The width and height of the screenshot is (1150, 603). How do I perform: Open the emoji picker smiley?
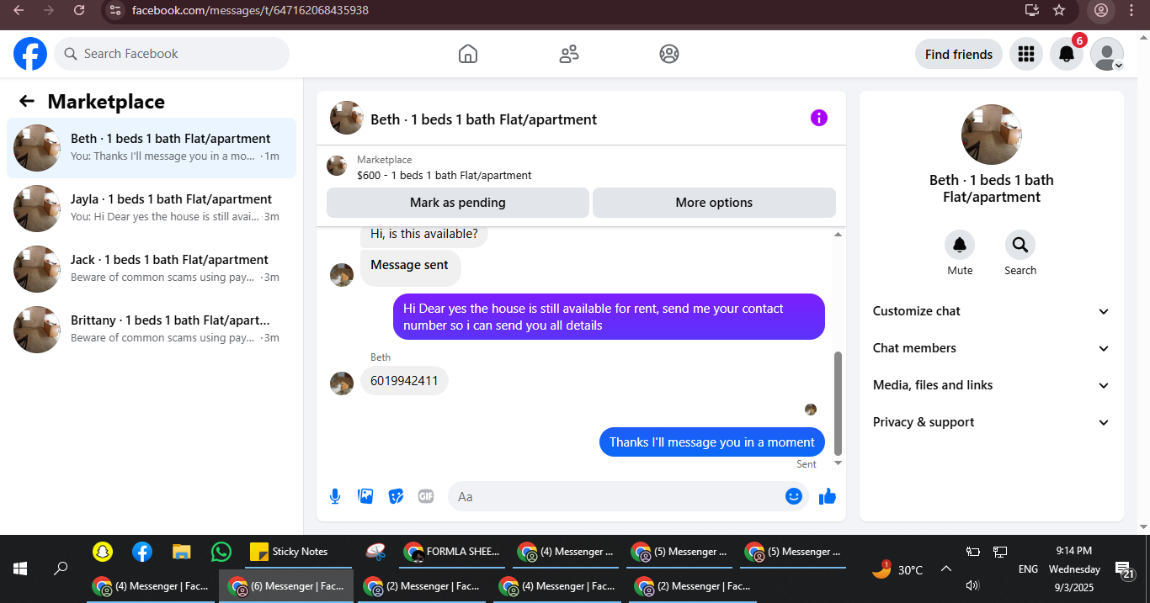point(794,496)
